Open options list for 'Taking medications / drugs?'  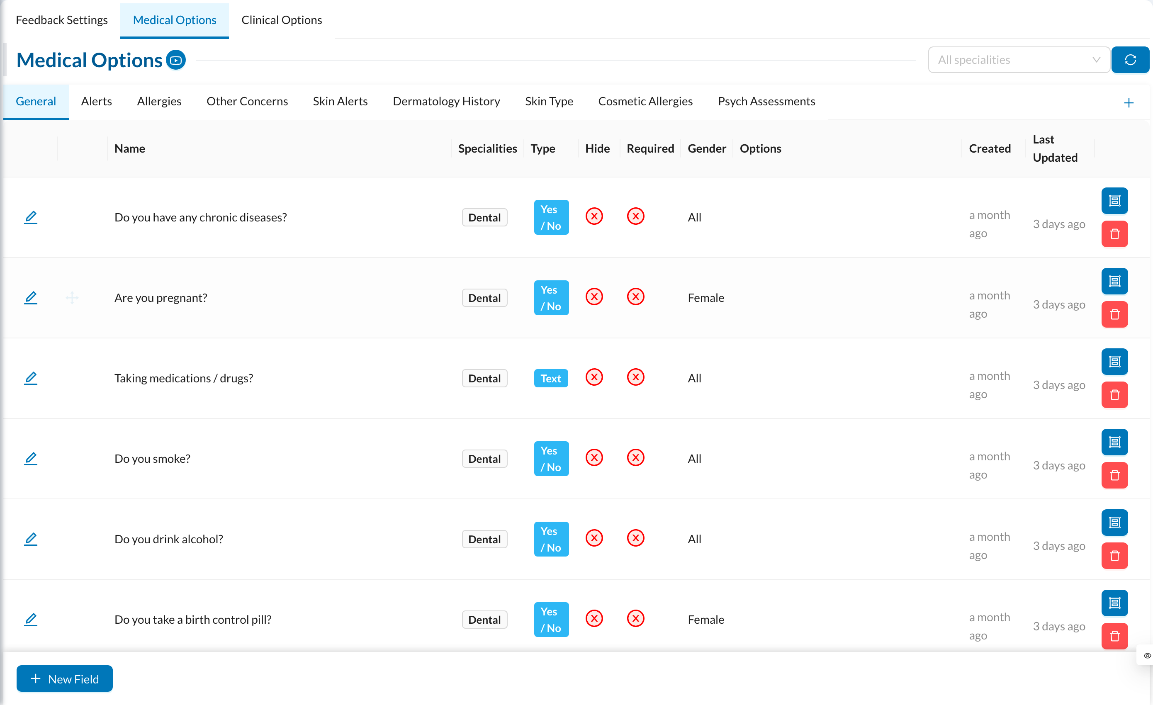tap(1114, 362)
